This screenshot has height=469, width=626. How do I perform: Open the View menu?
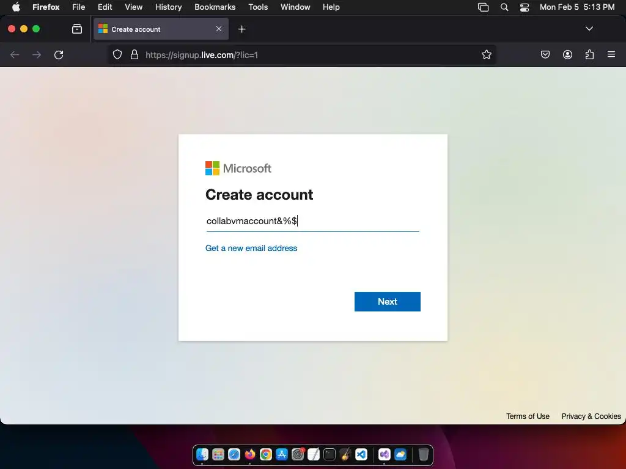133,7
